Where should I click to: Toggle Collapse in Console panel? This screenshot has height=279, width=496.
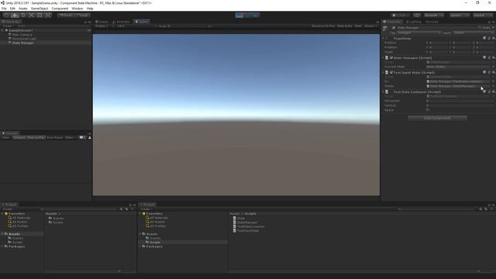[19, 138]
